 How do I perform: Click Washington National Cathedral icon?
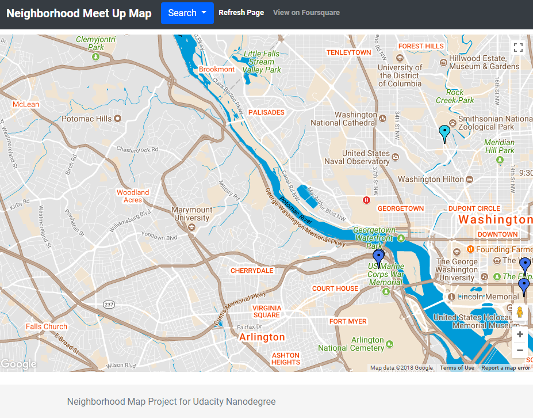pyautogui.click(x=383, y=119)
